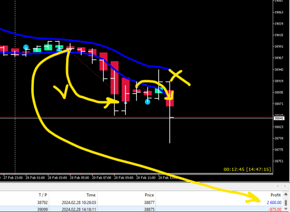Select the loss value -875.00
Viewport: 290px width, 212px height.
tap(275, 210)
